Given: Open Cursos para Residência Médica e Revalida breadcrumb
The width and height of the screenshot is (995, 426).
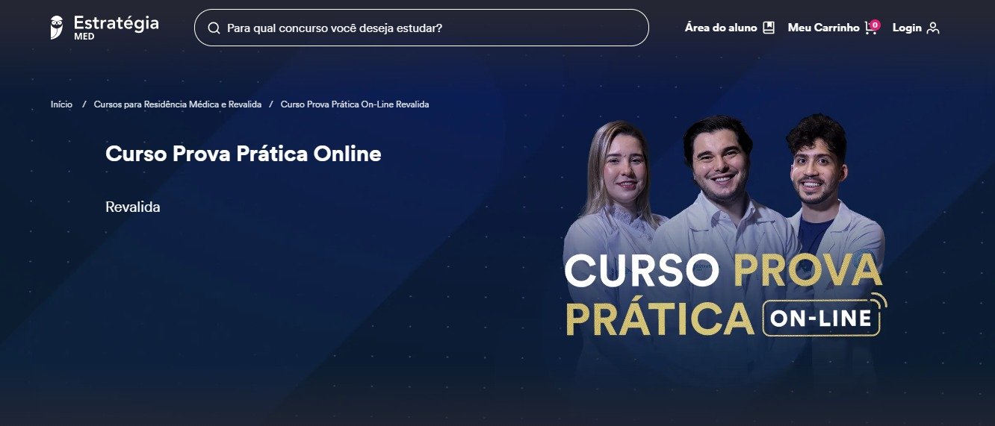Looking at the screenshot, I should coord(178,104).
